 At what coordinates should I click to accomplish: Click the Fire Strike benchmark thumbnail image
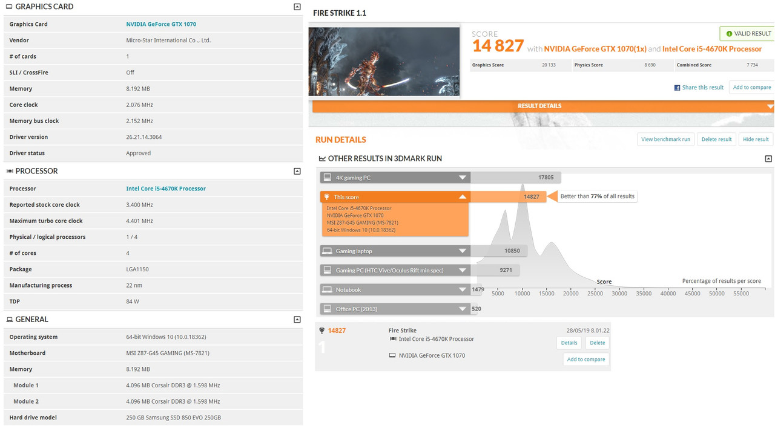pos(384,62)
